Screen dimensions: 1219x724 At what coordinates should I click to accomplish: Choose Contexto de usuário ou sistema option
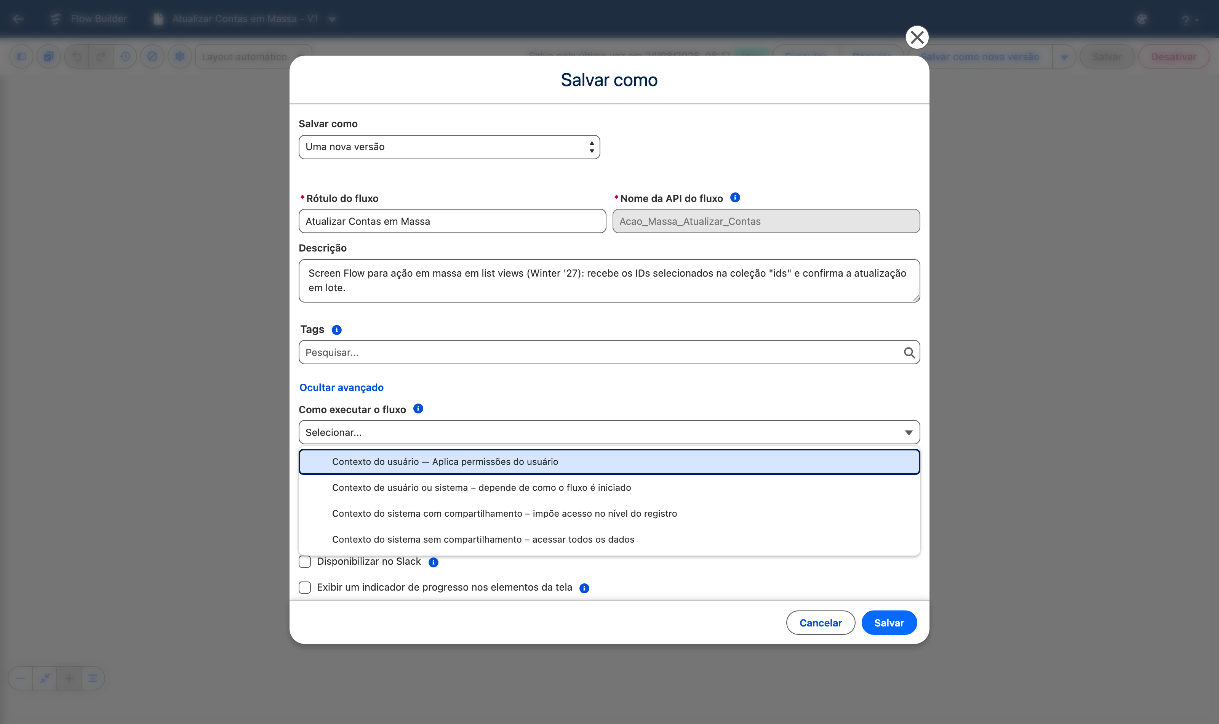click(x=609, y=487)
